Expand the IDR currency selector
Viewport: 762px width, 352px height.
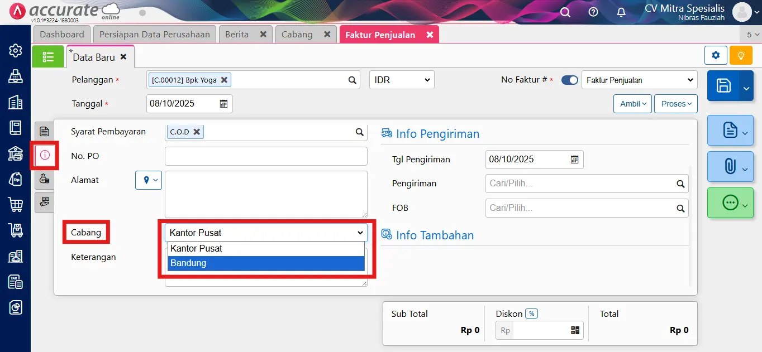coord(401,80)
